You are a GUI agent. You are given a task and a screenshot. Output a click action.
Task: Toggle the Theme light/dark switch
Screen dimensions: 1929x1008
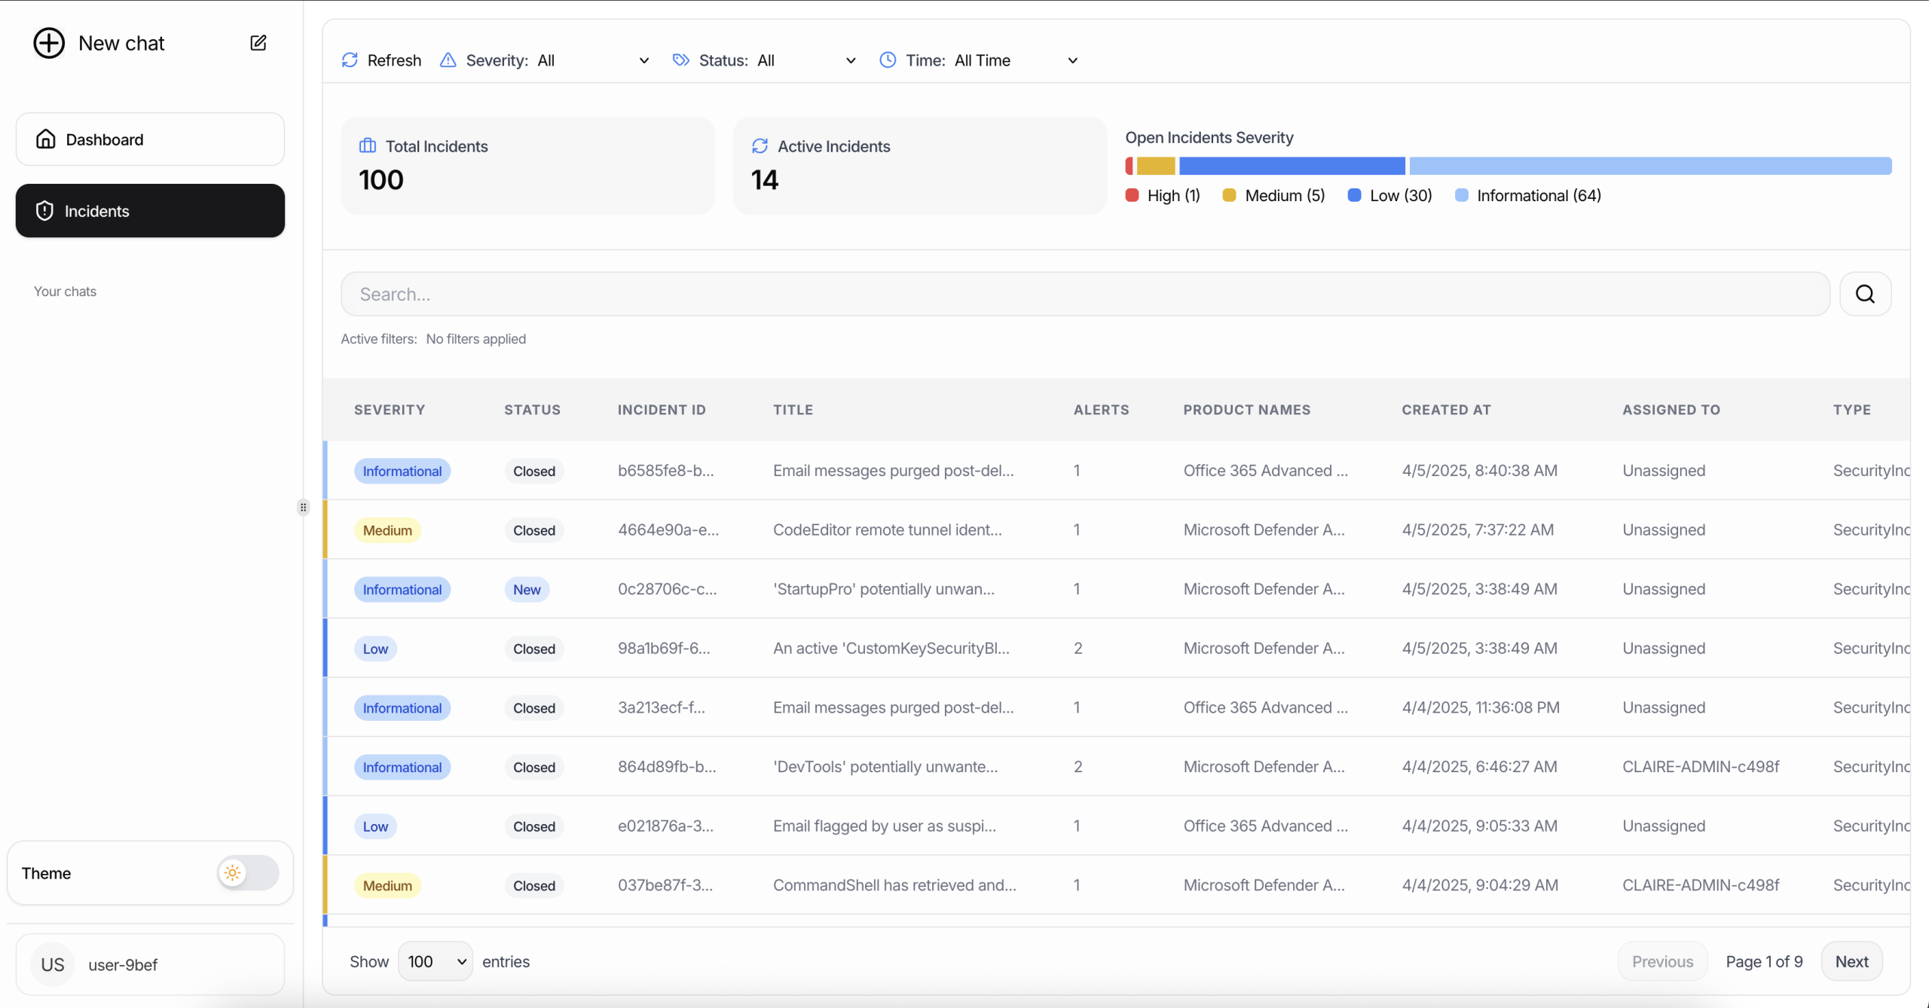tap(248, 873)
